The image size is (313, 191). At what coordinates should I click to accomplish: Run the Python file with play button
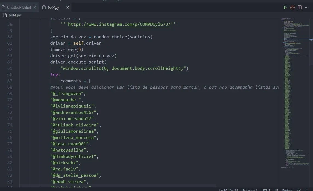tap(285, 7)
